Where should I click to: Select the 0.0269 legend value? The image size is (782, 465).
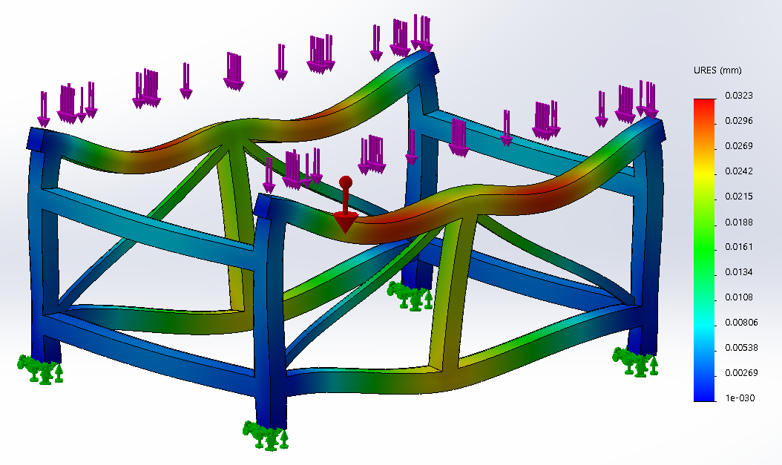coord(739,146)
